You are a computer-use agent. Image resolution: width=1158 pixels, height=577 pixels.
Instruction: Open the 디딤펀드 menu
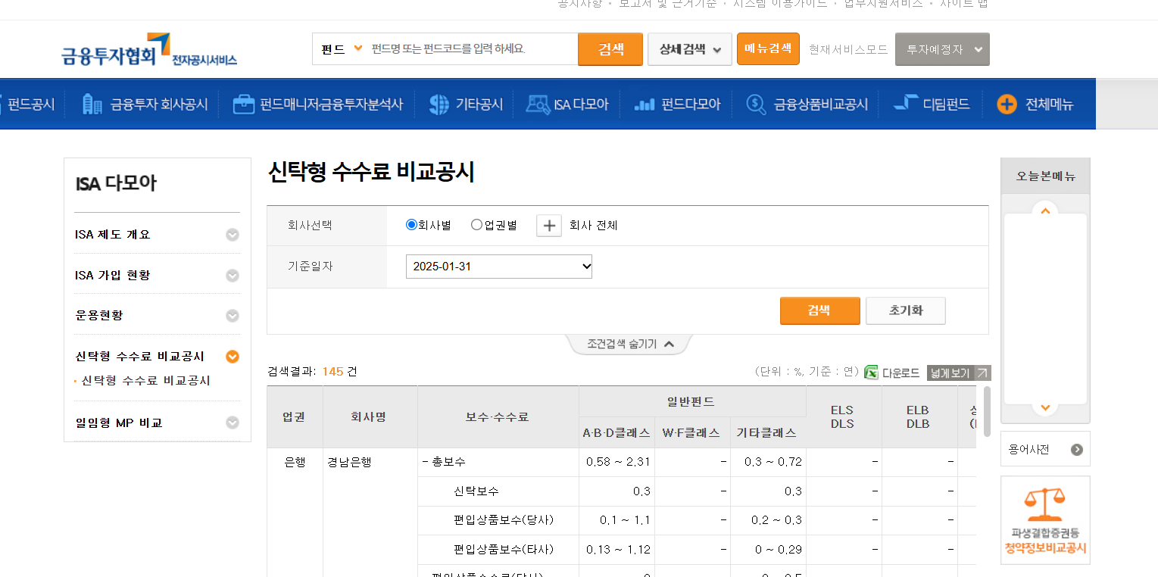click(x=946, y=104)
